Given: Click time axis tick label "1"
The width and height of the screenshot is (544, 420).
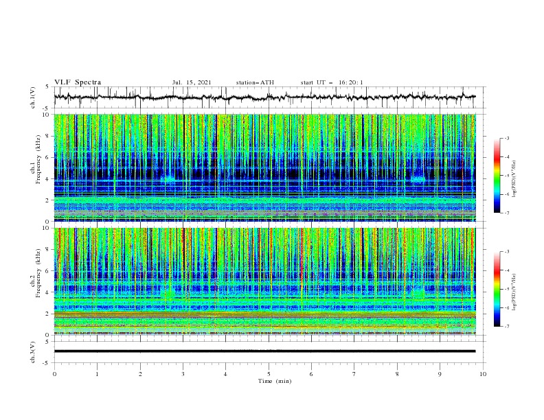Looking at the screenshot, I should [x=97, y=374].
